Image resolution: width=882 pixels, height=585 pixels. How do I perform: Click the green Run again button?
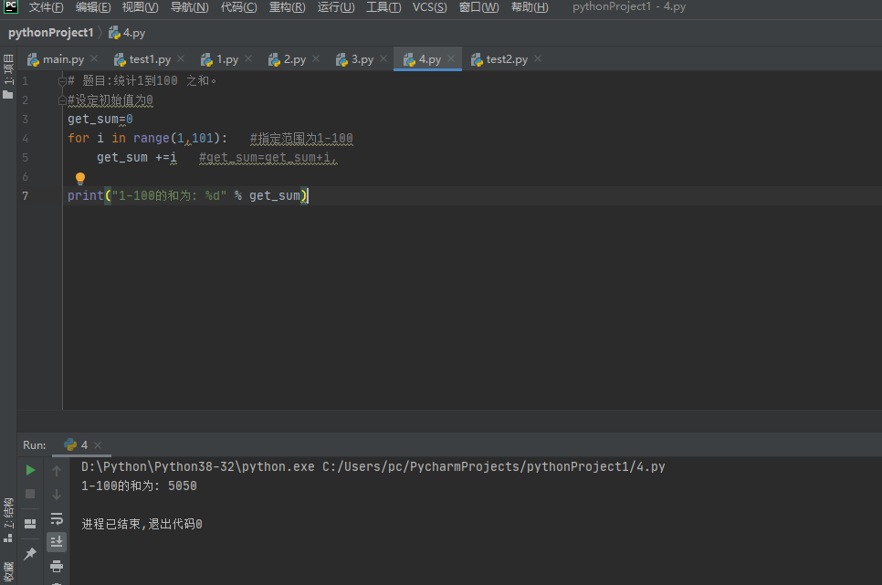[30, 470]
